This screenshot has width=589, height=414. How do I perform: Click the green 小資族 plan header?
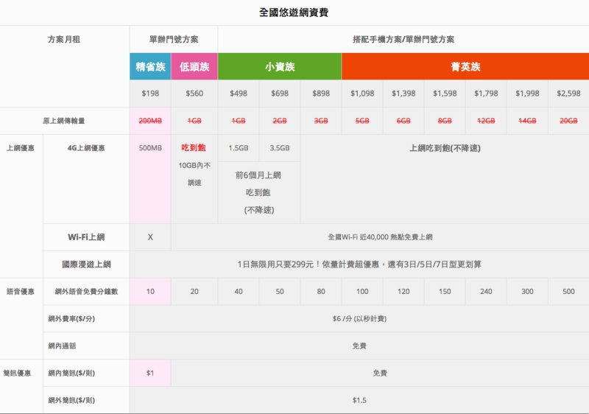(x=280, y=67)
